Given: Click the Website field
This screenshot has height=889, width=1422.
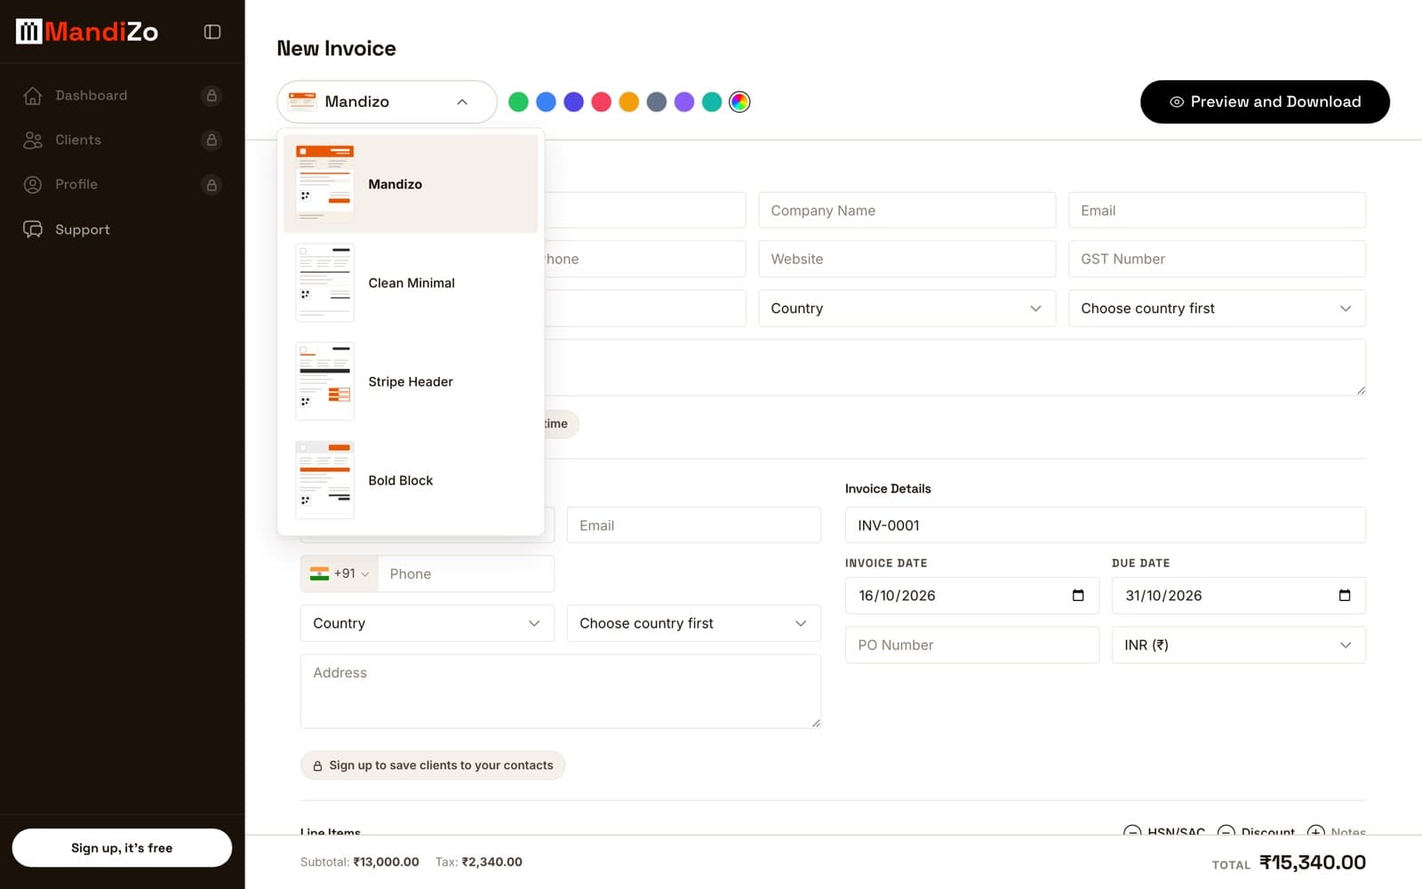Looking at the screenshot, I should (907, 259).
